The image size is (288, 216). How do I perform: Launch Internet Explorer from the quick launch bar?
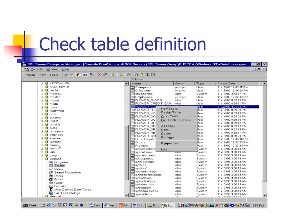48,205
